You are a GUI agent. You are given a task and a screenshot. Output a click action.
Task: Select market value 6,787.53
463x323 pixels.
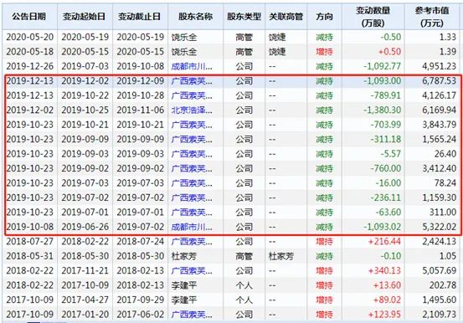tap(439, 81)
